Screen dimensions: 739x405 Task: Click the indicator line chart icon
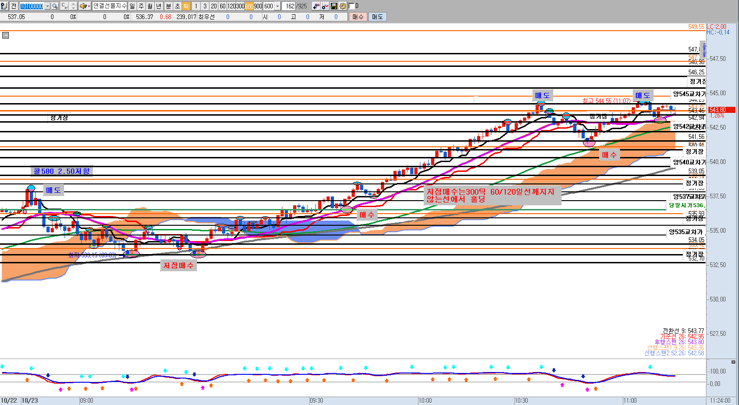point(325,6)
